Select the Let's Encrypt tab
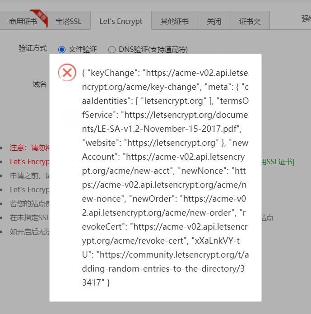 [121, 21]
